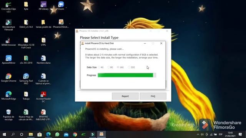Select 16G data size radio button
Screen dimensions: 246x138
point(118,67)
